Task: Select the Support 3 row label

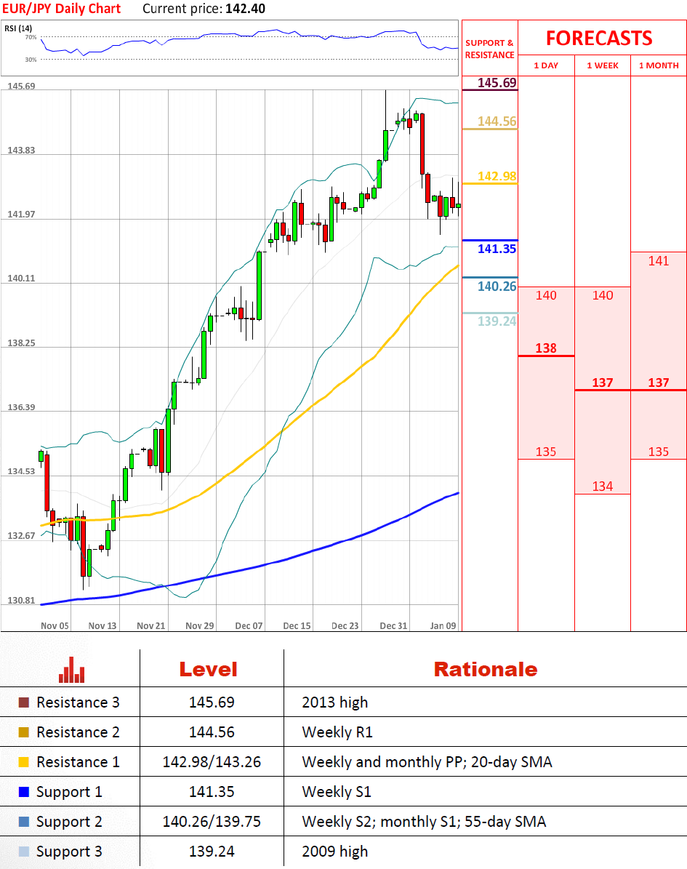Action: point(69,852)
